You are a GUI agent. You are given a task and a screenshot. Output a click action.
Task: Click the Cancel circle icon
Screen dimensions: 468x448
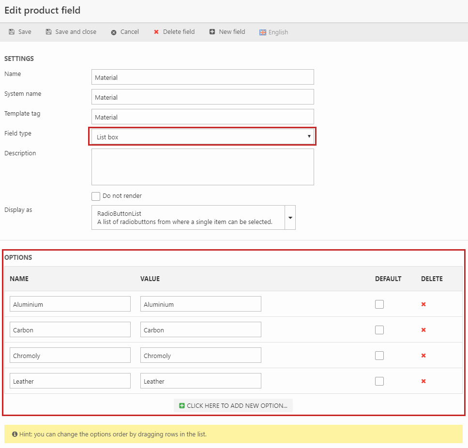click(x=114, y=32)
